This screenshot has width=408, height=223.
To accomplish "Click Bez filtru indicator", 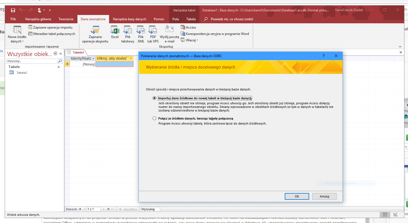I will tap(128, 209).
